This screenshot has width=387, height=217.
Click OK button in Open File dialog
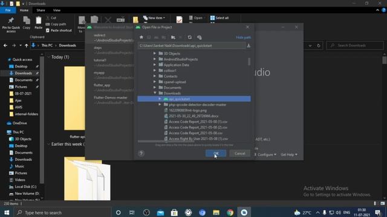click(x=216, y=153)
